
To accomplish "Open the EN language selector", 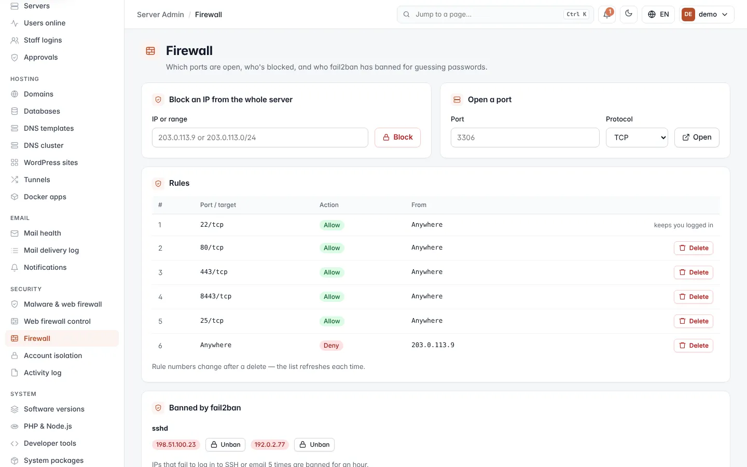I will click(658, 15).
